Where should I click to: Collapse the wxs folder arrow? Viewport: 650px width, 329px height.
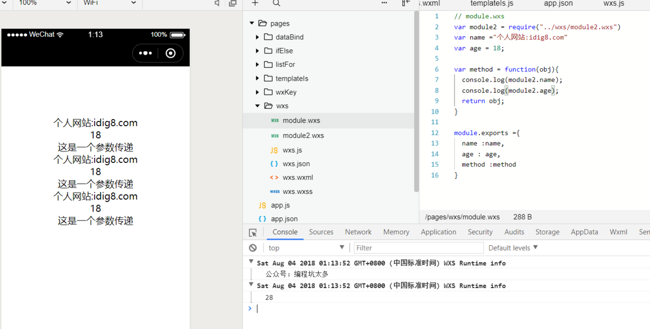point(257,106)
